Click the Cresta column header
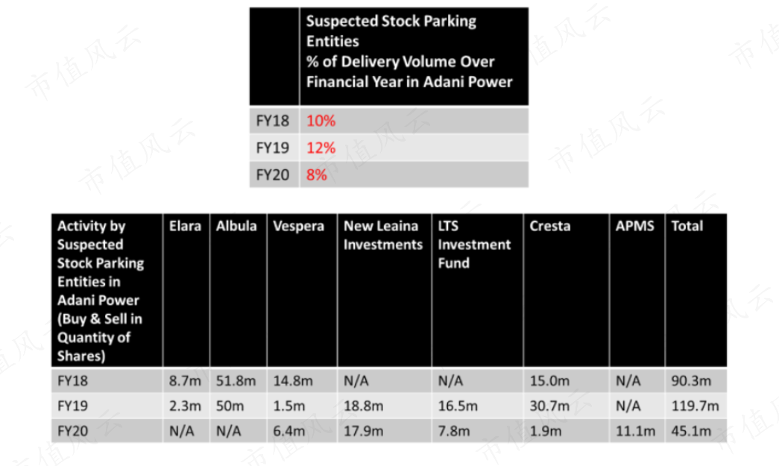 566,291
